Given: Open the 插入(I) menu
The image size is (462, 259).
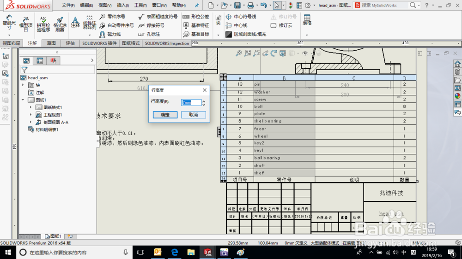Looking at the screenshot, I should point(122,5).
